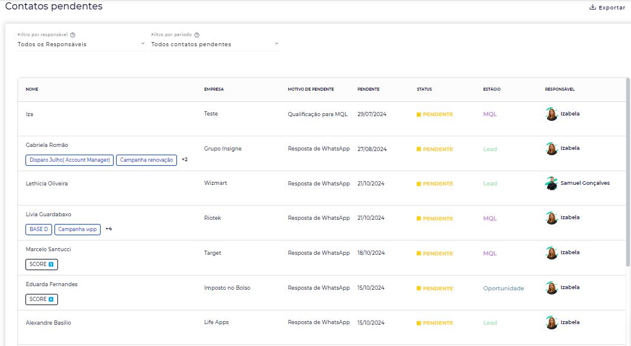Click MQL stage in Iza row
The width and height of the screenshot is (631, 346).
[x=490, y=114]
